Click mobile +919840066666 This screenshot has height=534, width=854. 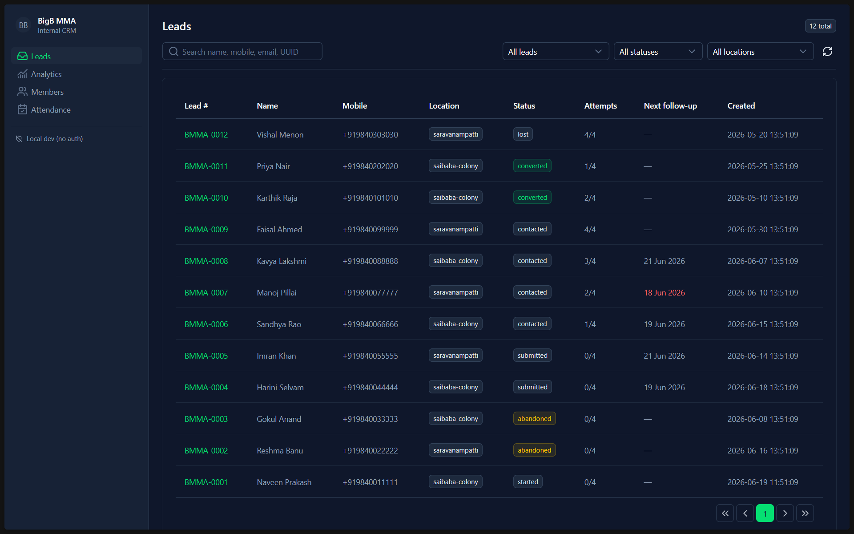point(370,324)
